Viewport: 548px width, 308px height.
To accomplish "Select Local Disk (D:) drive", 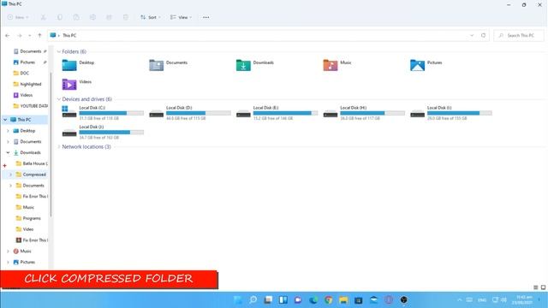I will point(190,113).
